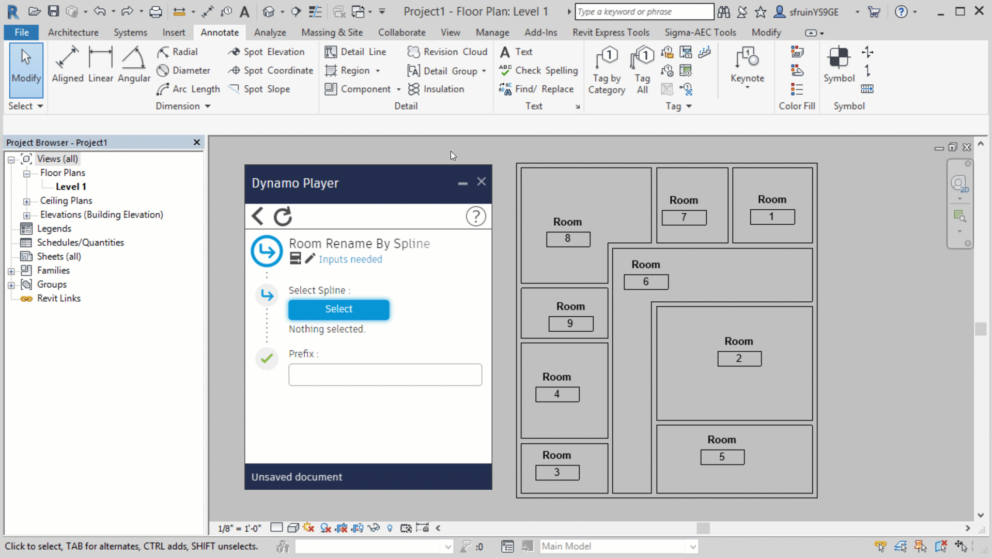This screenshot has width=992, height=558.
Task: Switch to the Massing & Site tab
Action: [332, 32]
